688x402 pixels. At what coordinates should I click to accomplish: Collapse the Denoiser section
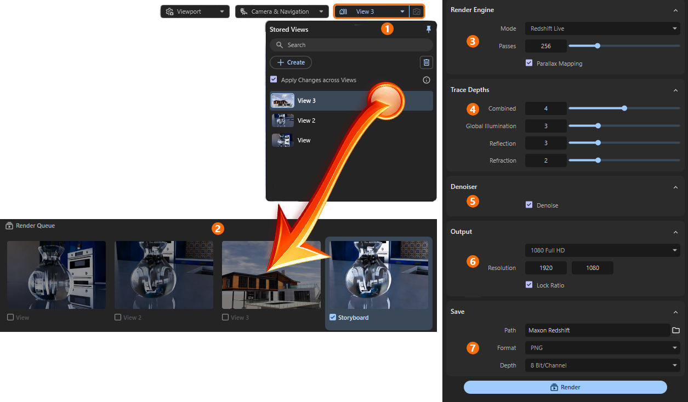[675, 187]
